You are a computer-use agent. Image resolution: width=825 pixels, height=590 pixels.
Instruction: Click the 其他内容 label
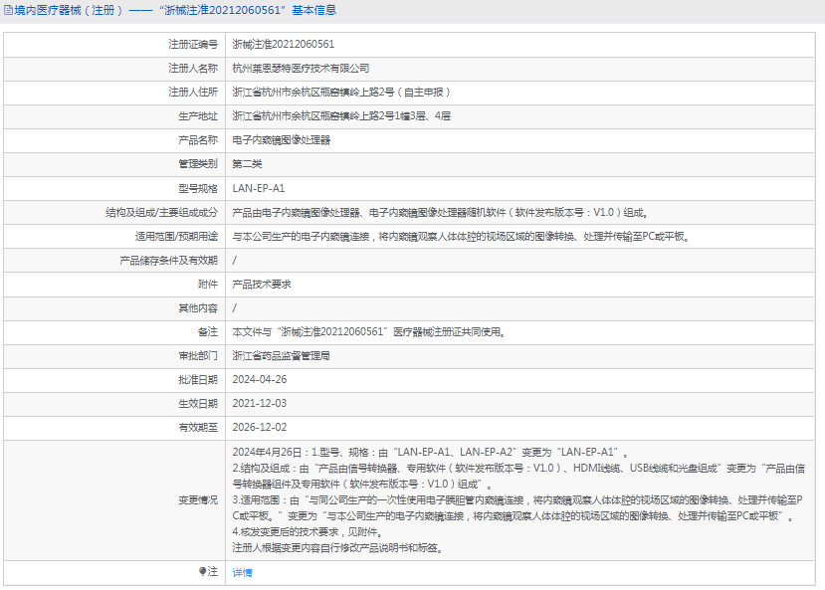[x=198, y=308]
